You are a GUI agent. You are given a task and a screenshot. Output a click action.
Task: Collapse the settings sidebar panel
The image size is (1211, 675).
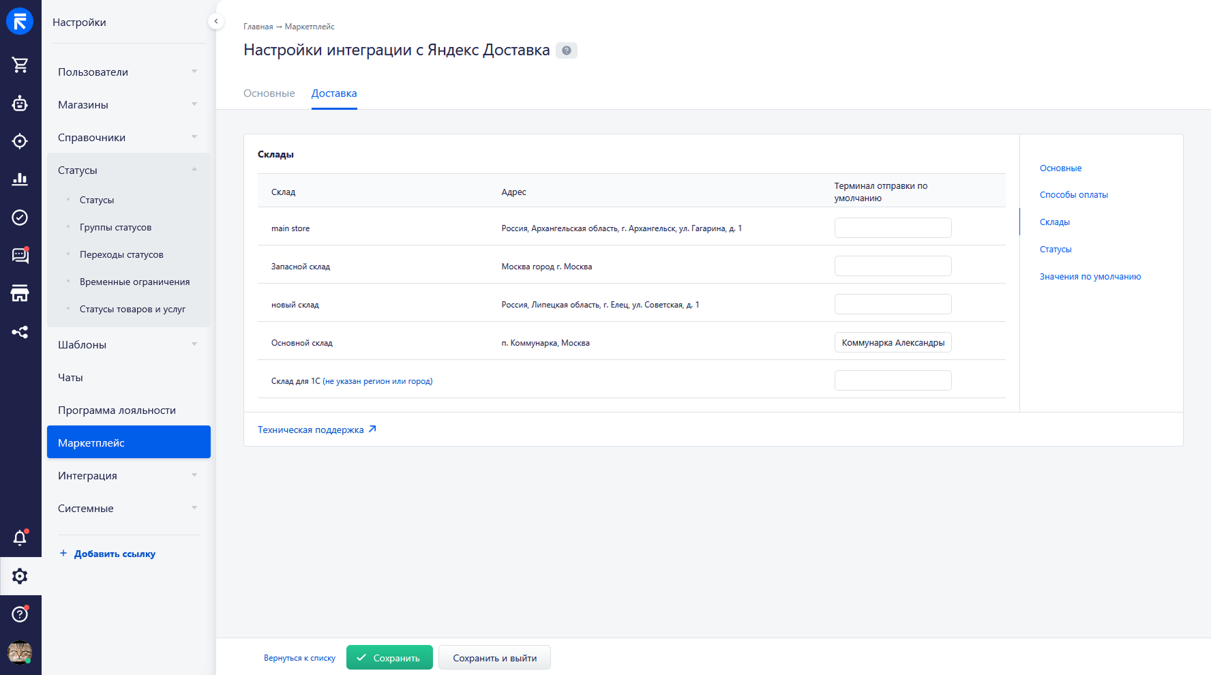[x=215, y=21]
